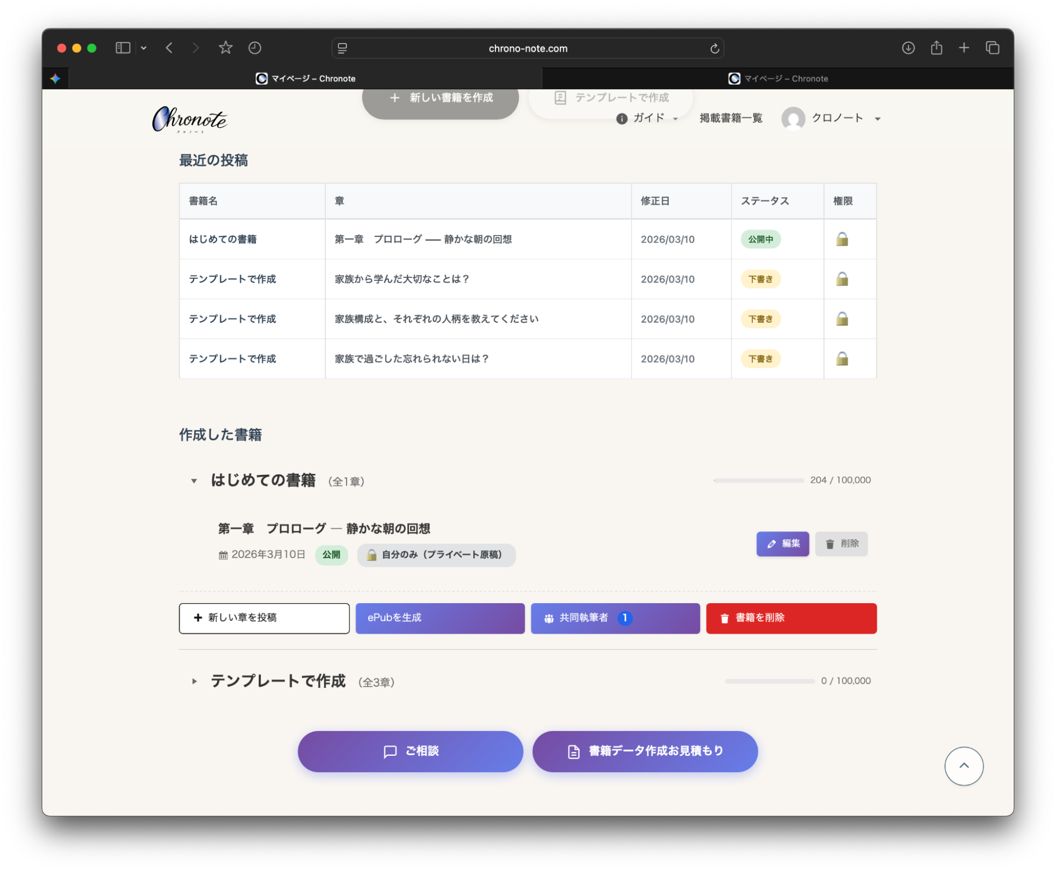1056x872 pixels.
Task: Toggle the Safari sidebar button
Action: tap(123, 48)
